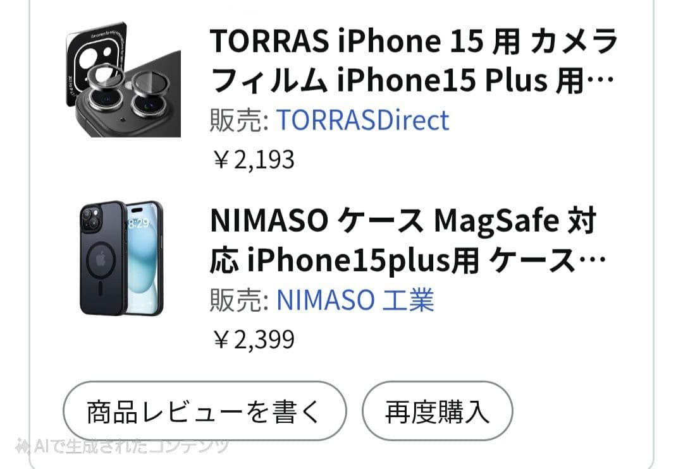This screenshot has height=469, width=683.
Task: Open the TORRAS camera film product image
Action: click(120, 82)
